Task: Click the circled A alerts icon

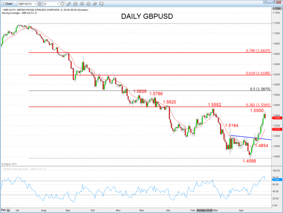Action: coord(89,4)
